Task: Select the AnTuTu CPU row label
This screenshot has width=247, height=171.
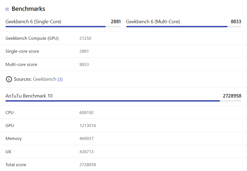Action: 9,113
